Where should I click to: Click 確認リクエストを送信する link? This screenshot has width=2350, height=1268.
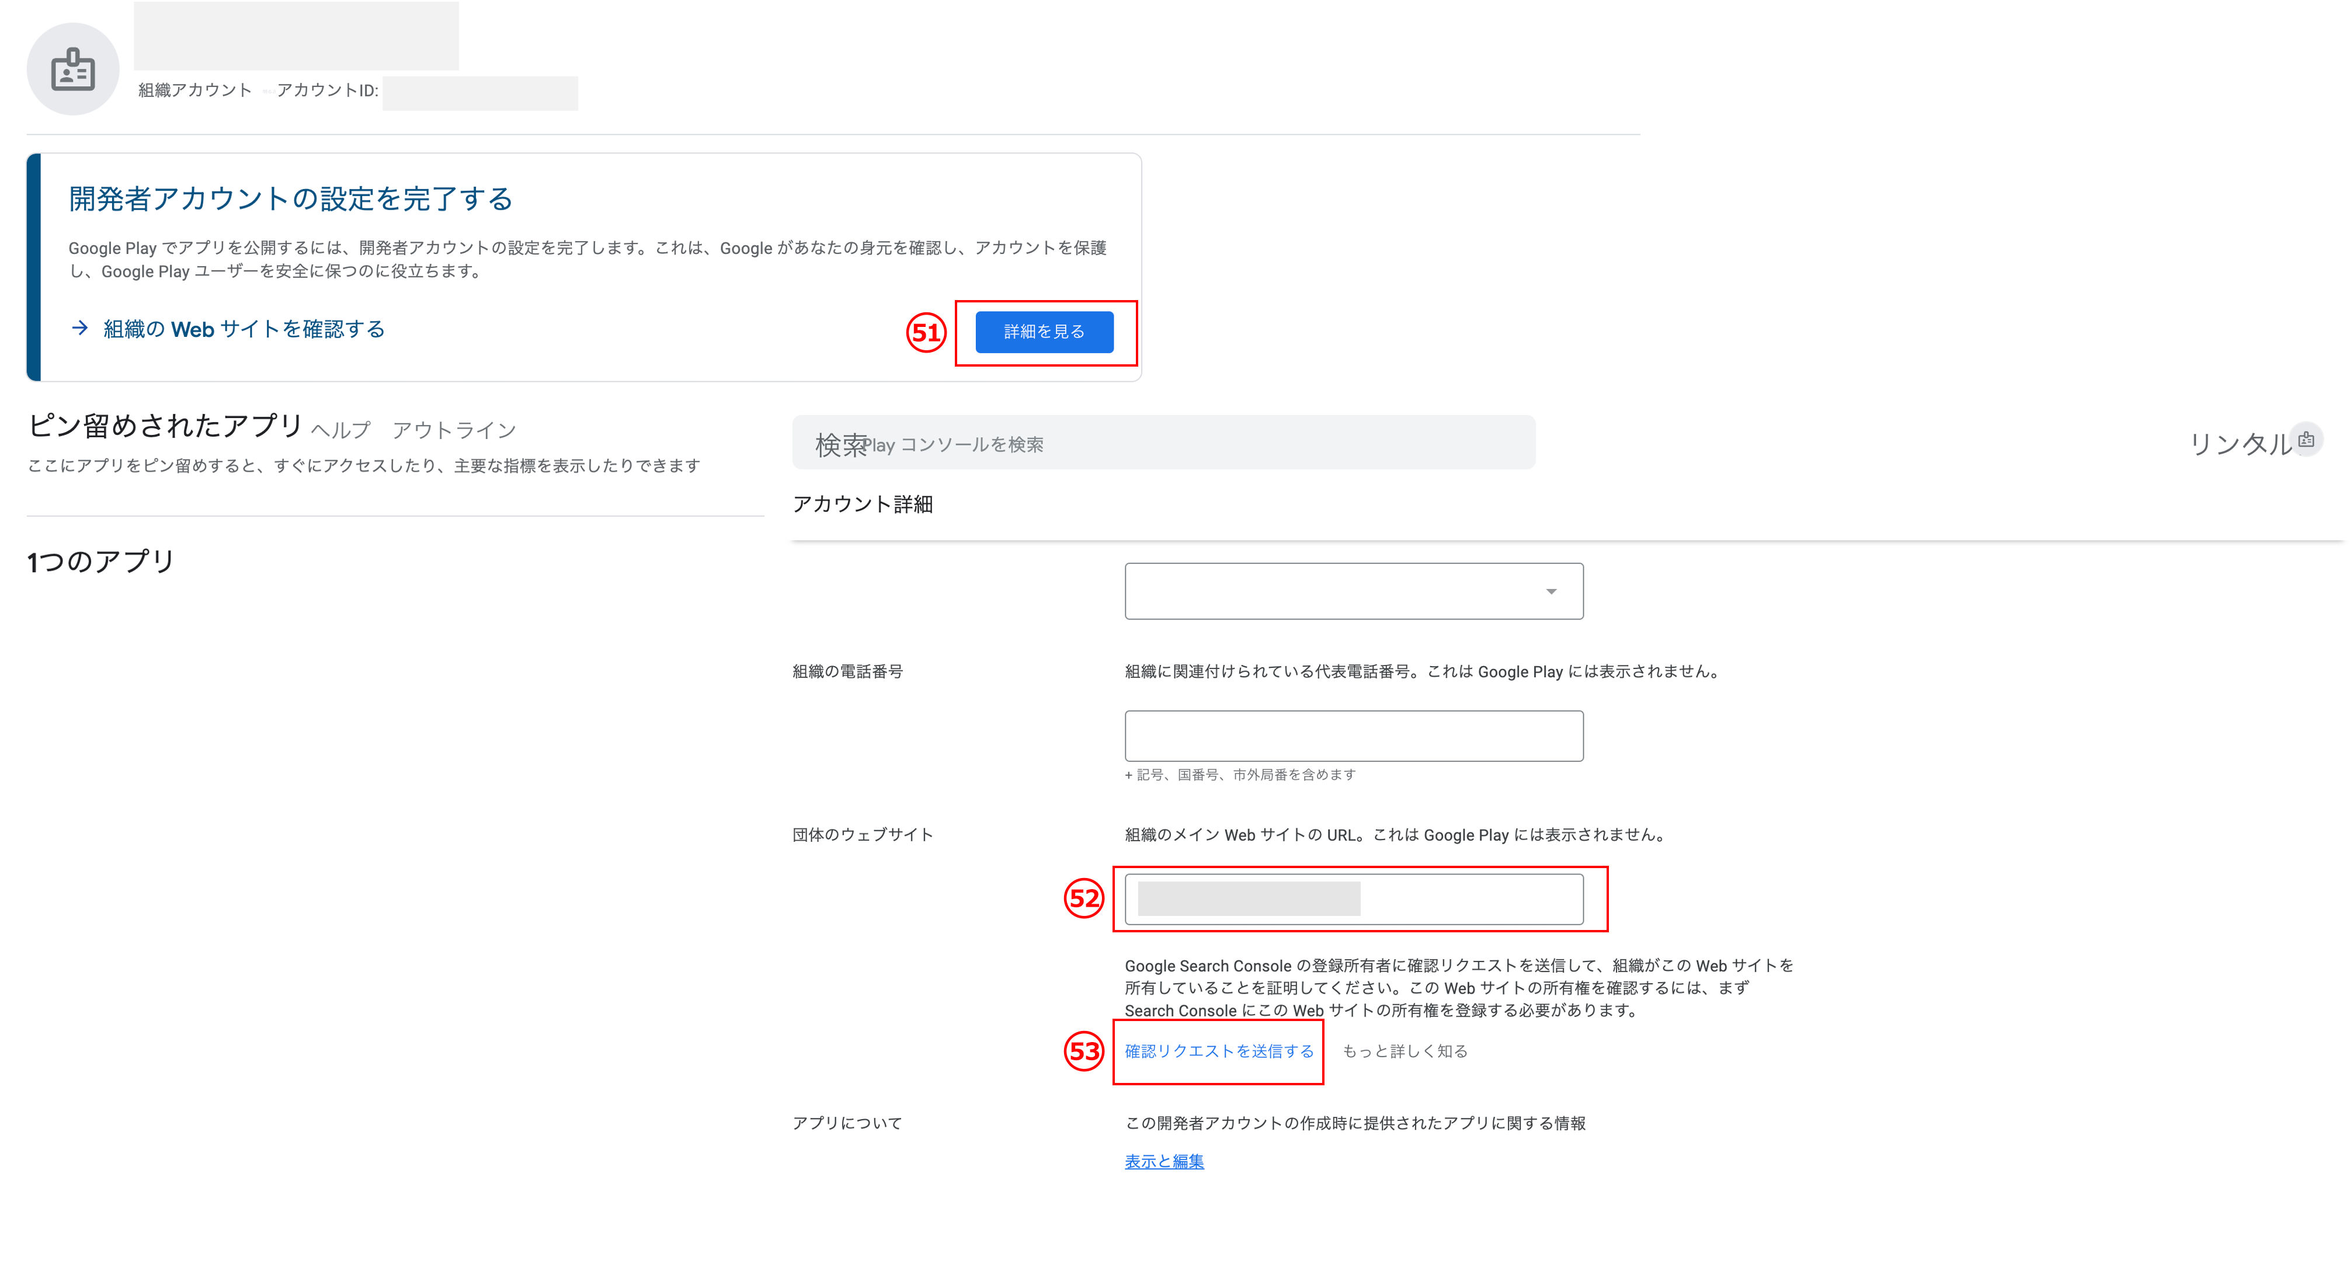point(1219,1051)
